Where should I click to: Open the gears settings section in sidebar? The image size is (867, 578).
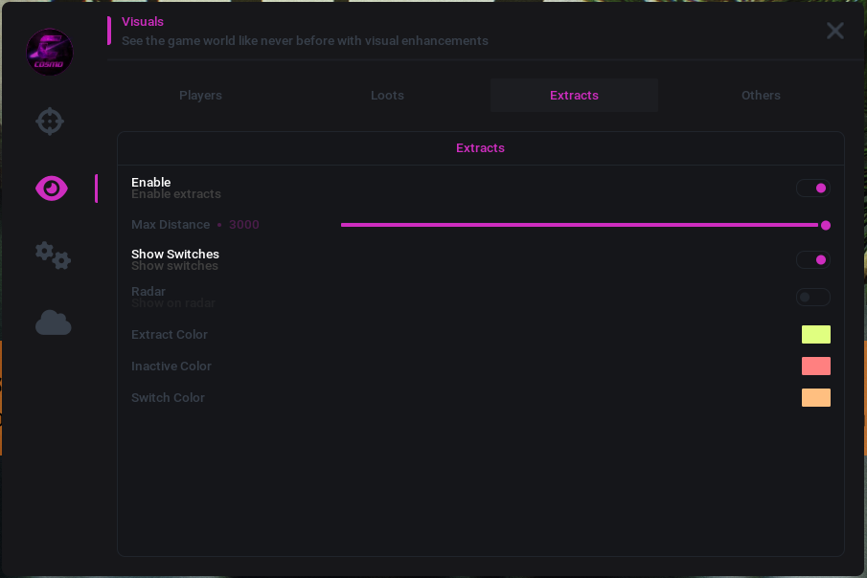coord(53,256)
